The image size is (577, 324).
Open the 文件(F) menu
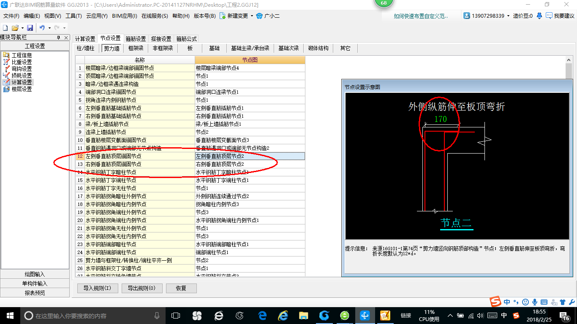[11, 16]
